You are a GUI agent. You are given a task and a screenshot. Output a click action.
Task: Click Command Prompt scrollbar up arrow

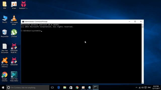(143, 25)
